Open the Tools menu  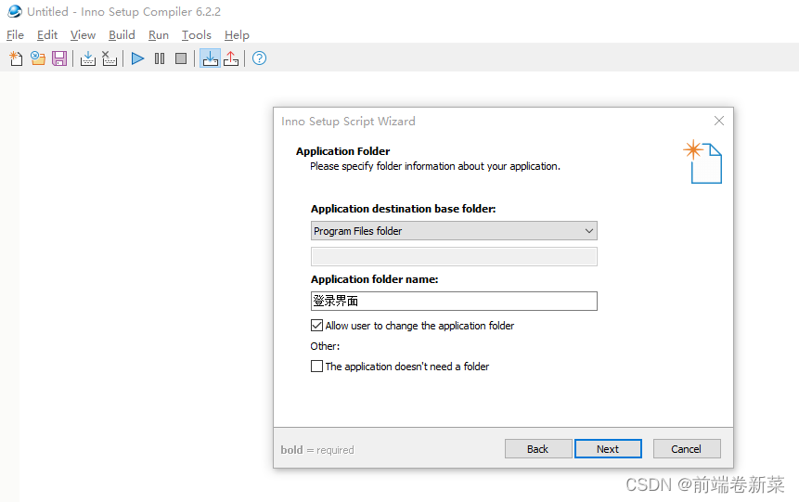click(x=197, y=35)
